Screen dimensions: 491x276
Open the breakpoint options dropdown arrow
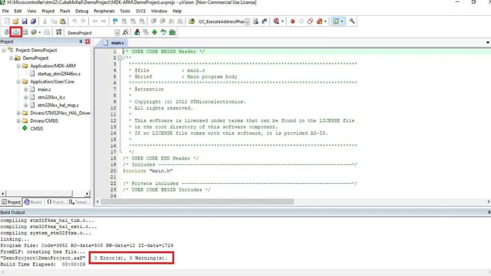click(326, 21)
